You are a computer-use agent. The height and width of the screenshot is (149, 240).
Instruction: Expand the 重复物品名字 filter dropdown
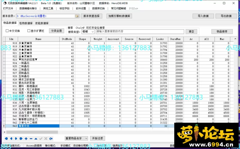(x=76, y=138)
